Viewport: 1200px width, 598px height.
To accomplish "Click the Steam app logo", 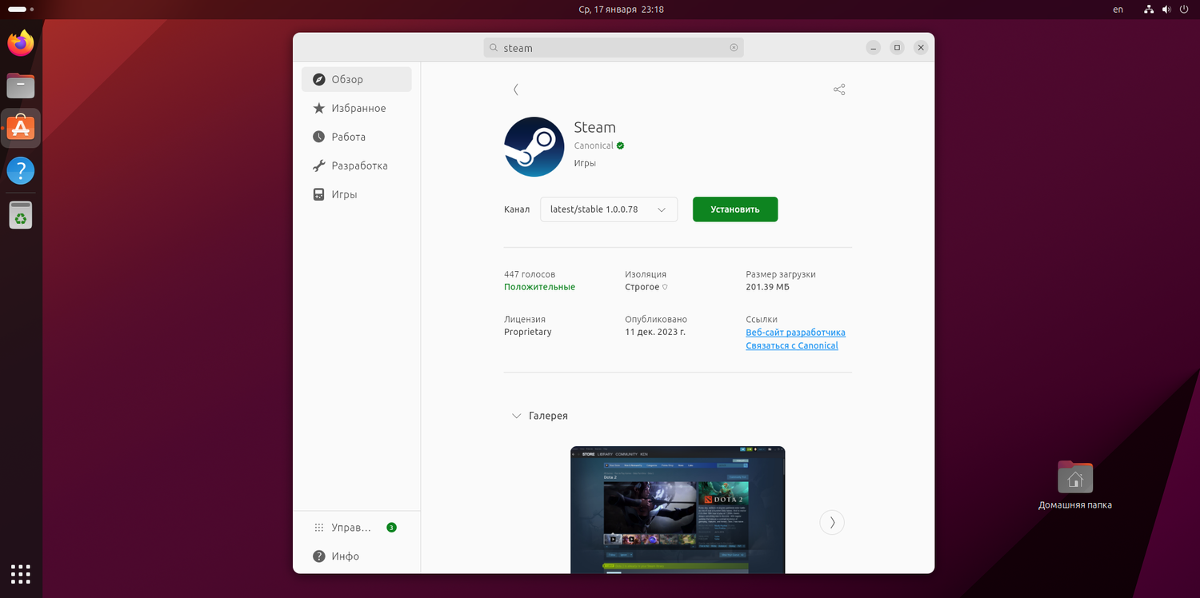I will point(534,147).
